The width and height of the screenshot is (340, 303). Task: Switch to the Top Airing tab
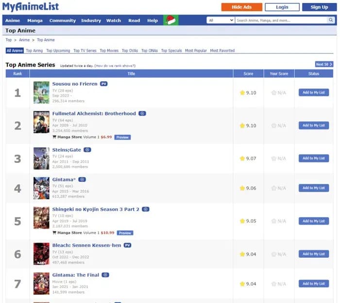pyautogui.click(x=34, y=51)
